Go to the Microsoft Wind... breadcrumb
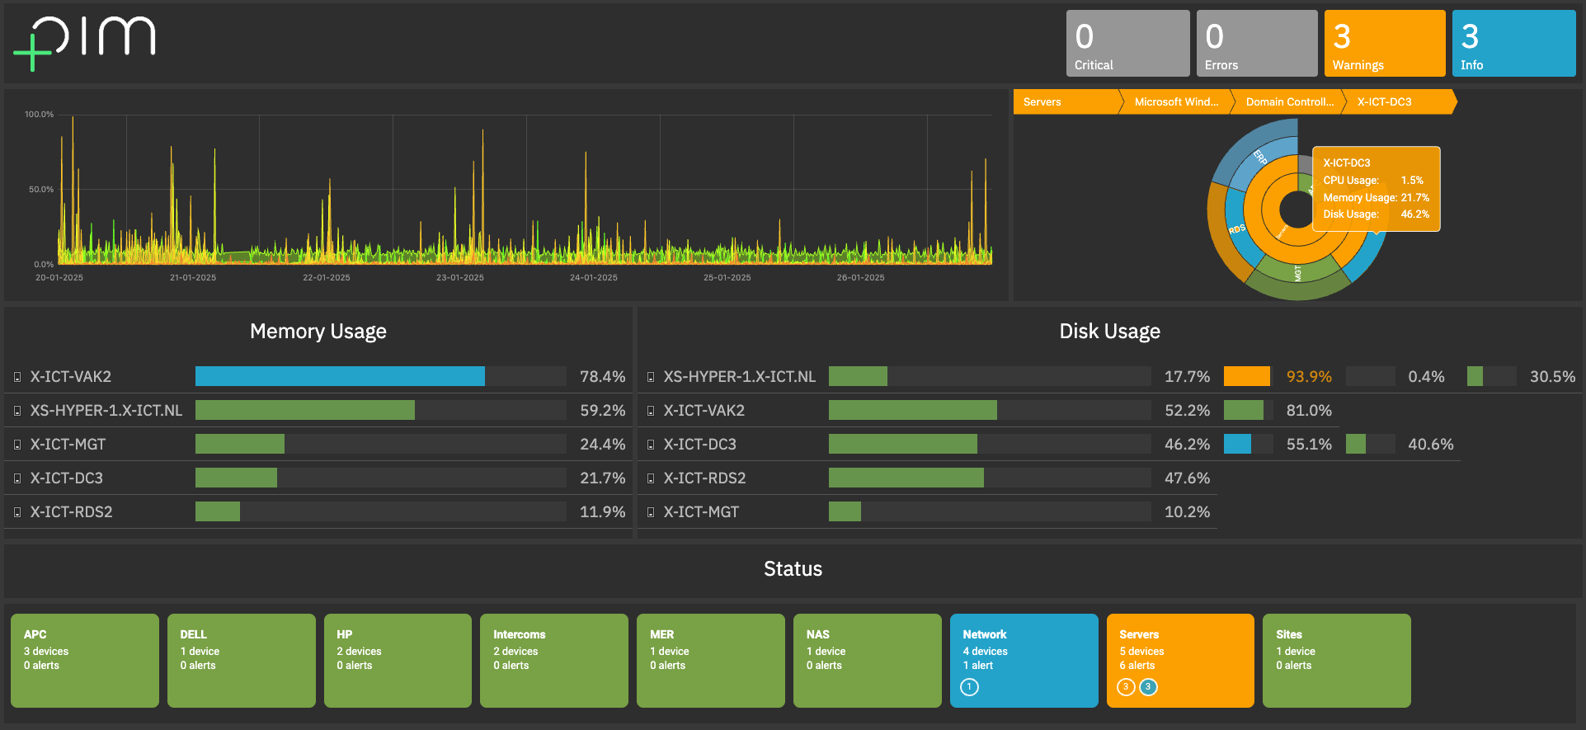 [x=1176, y=102]
